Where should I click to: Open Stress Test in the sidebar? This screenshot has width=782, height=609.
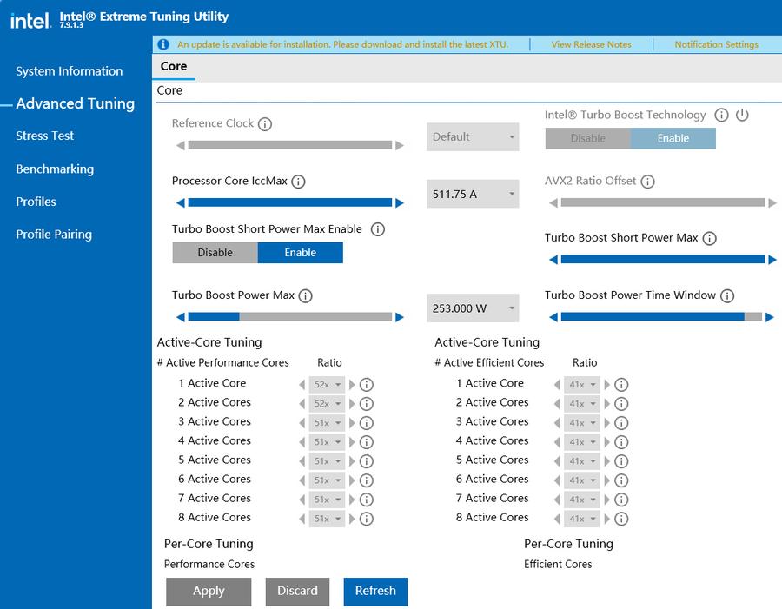tap(45, 136)
